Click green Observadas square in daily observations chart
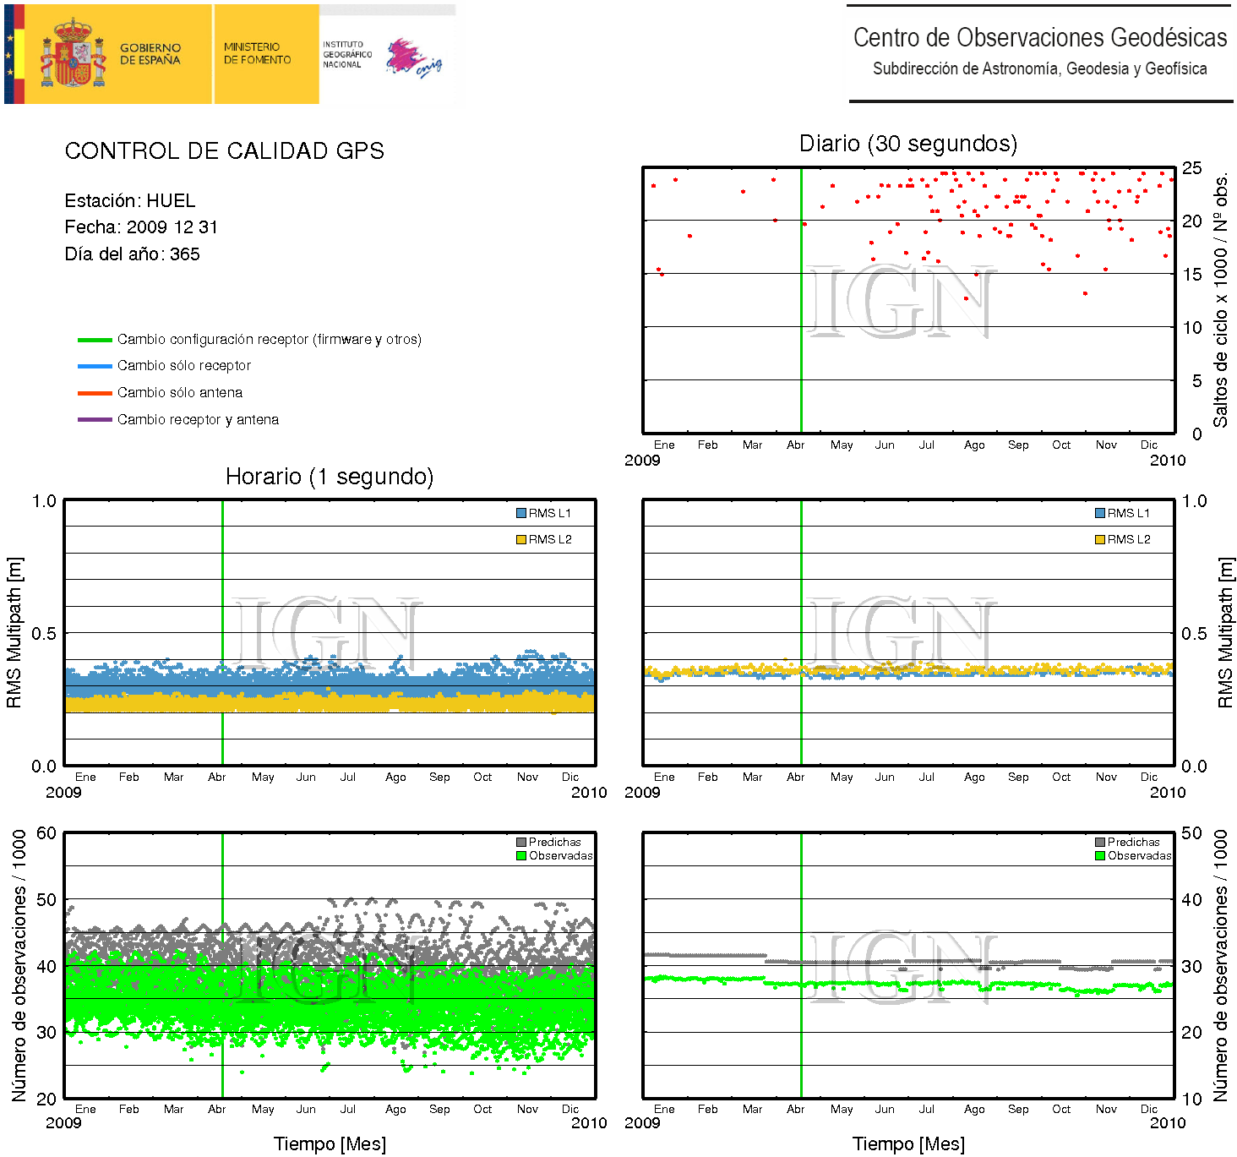Image resolution: width=1237 pixels, height=1157 pixels. [x=1100, y=855]
